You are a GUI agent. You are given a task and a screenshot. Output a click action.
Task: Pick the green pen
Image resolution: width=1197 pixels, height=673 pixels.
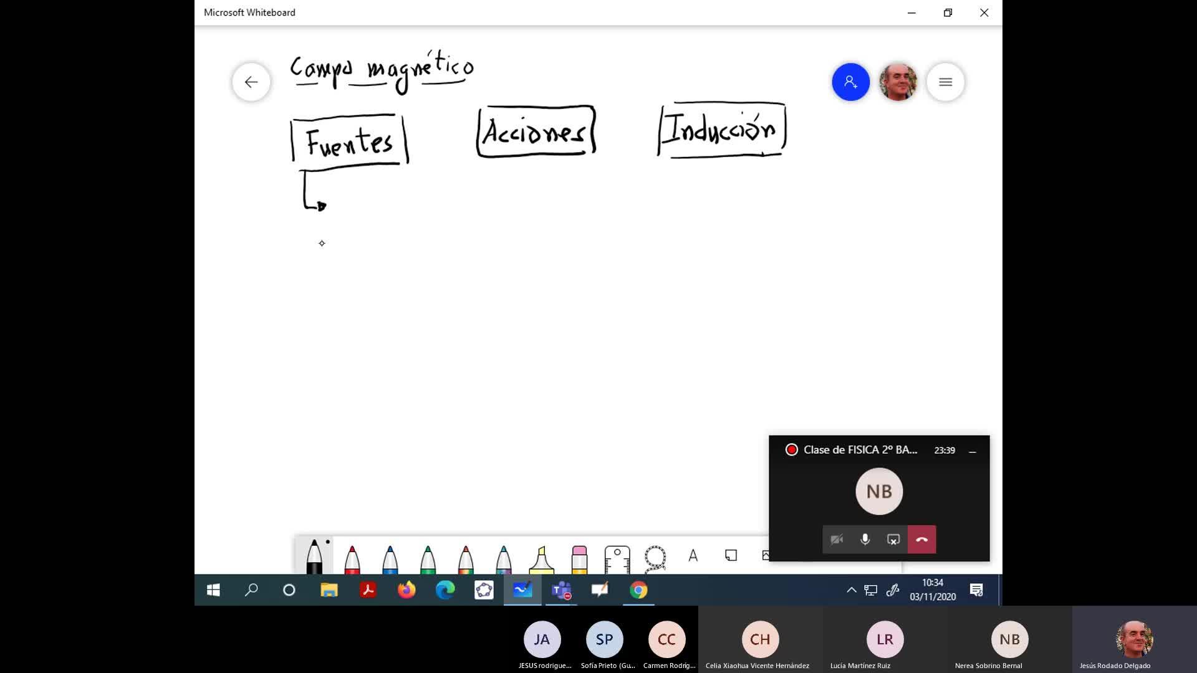pos(428,558)
